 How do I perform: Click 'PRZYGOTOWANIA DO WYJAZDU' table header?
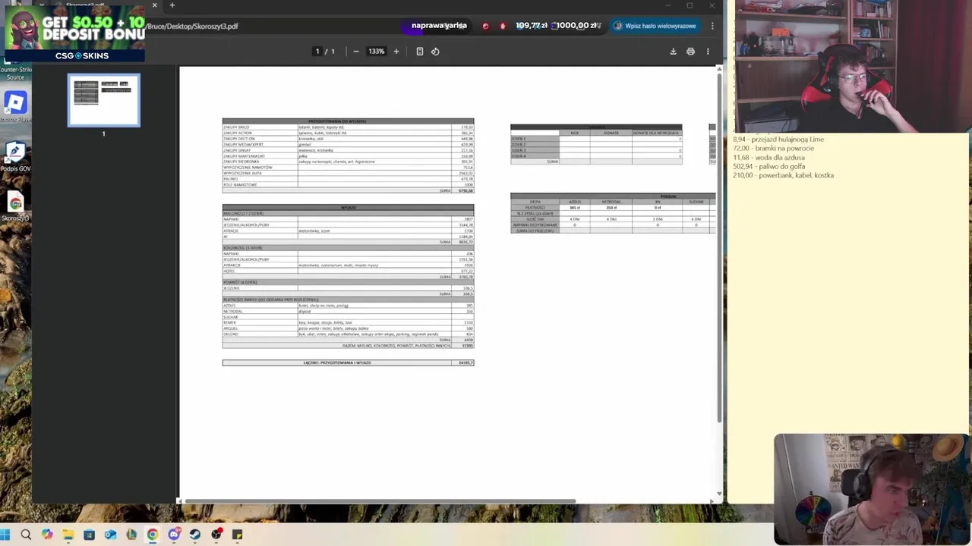(348, 121)
